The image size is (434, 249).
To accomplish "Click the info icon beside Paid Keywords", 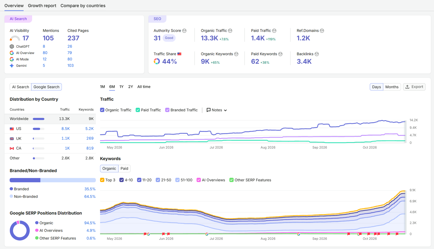I will (280, 54).
